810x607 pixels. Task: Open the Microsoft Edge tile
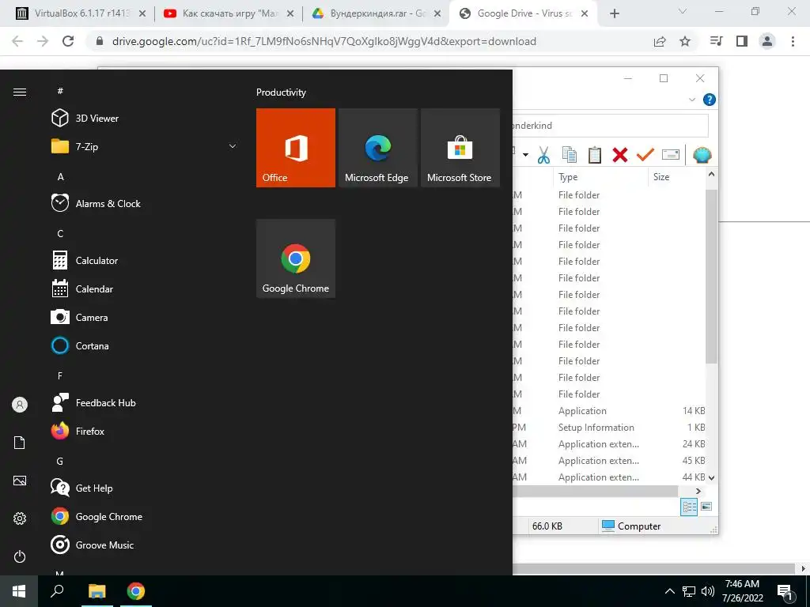pyautogui.click(x=377, y=148)
